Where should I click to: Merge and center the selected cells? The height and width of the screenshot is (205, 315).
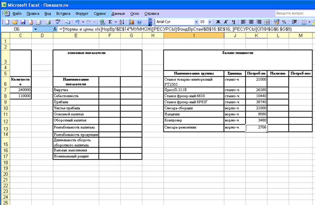point(267,22)
